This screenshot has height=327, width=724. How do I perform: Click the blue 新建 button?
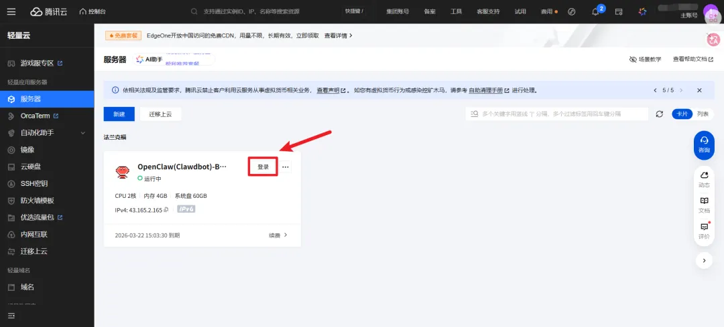pos(119,114)
